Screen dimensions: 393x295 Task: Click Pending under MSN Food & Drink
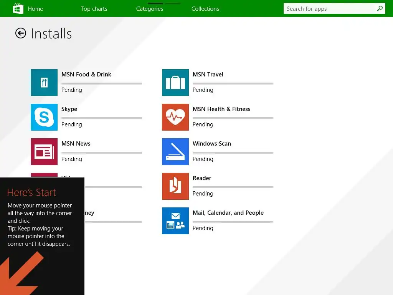(x=72, y=90)
